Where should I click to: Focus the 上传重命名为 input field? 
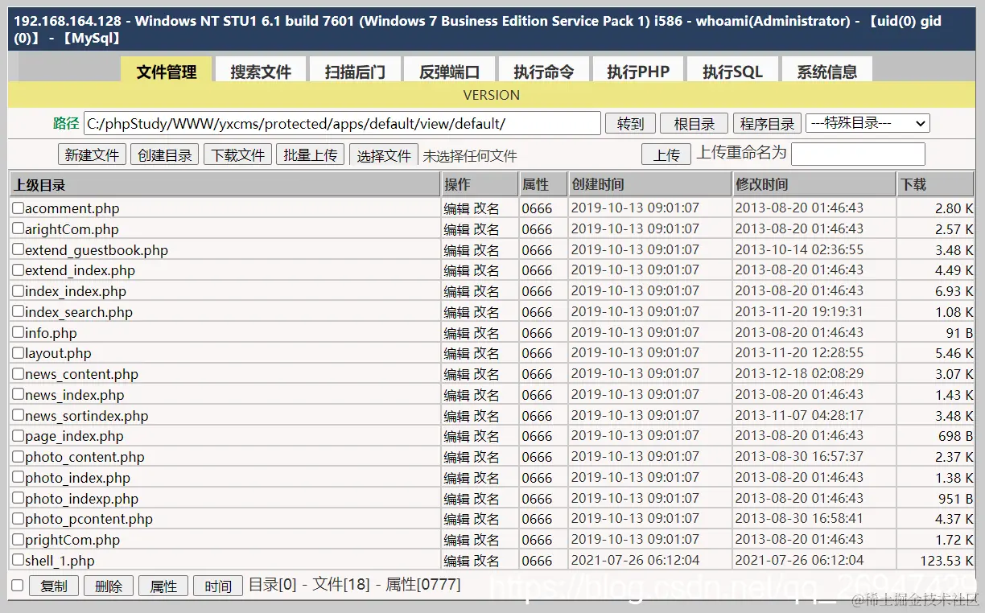pyautogui.click(x=858, y=154)
